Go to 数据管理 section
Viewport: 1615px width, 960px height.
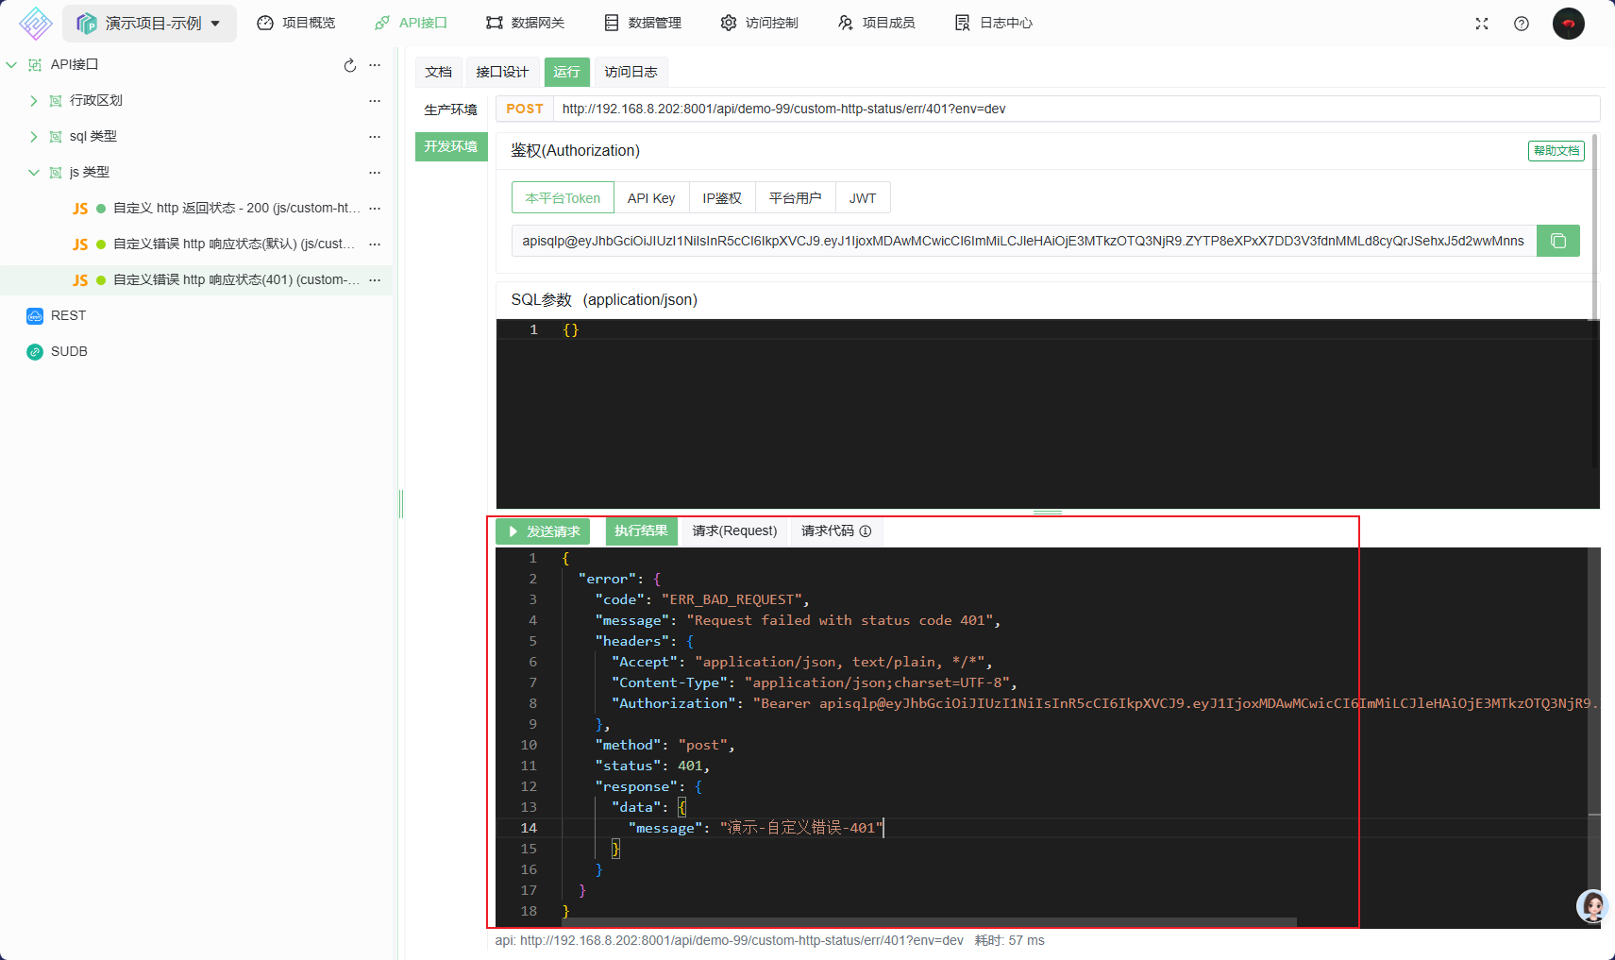[x=643, y=23]
